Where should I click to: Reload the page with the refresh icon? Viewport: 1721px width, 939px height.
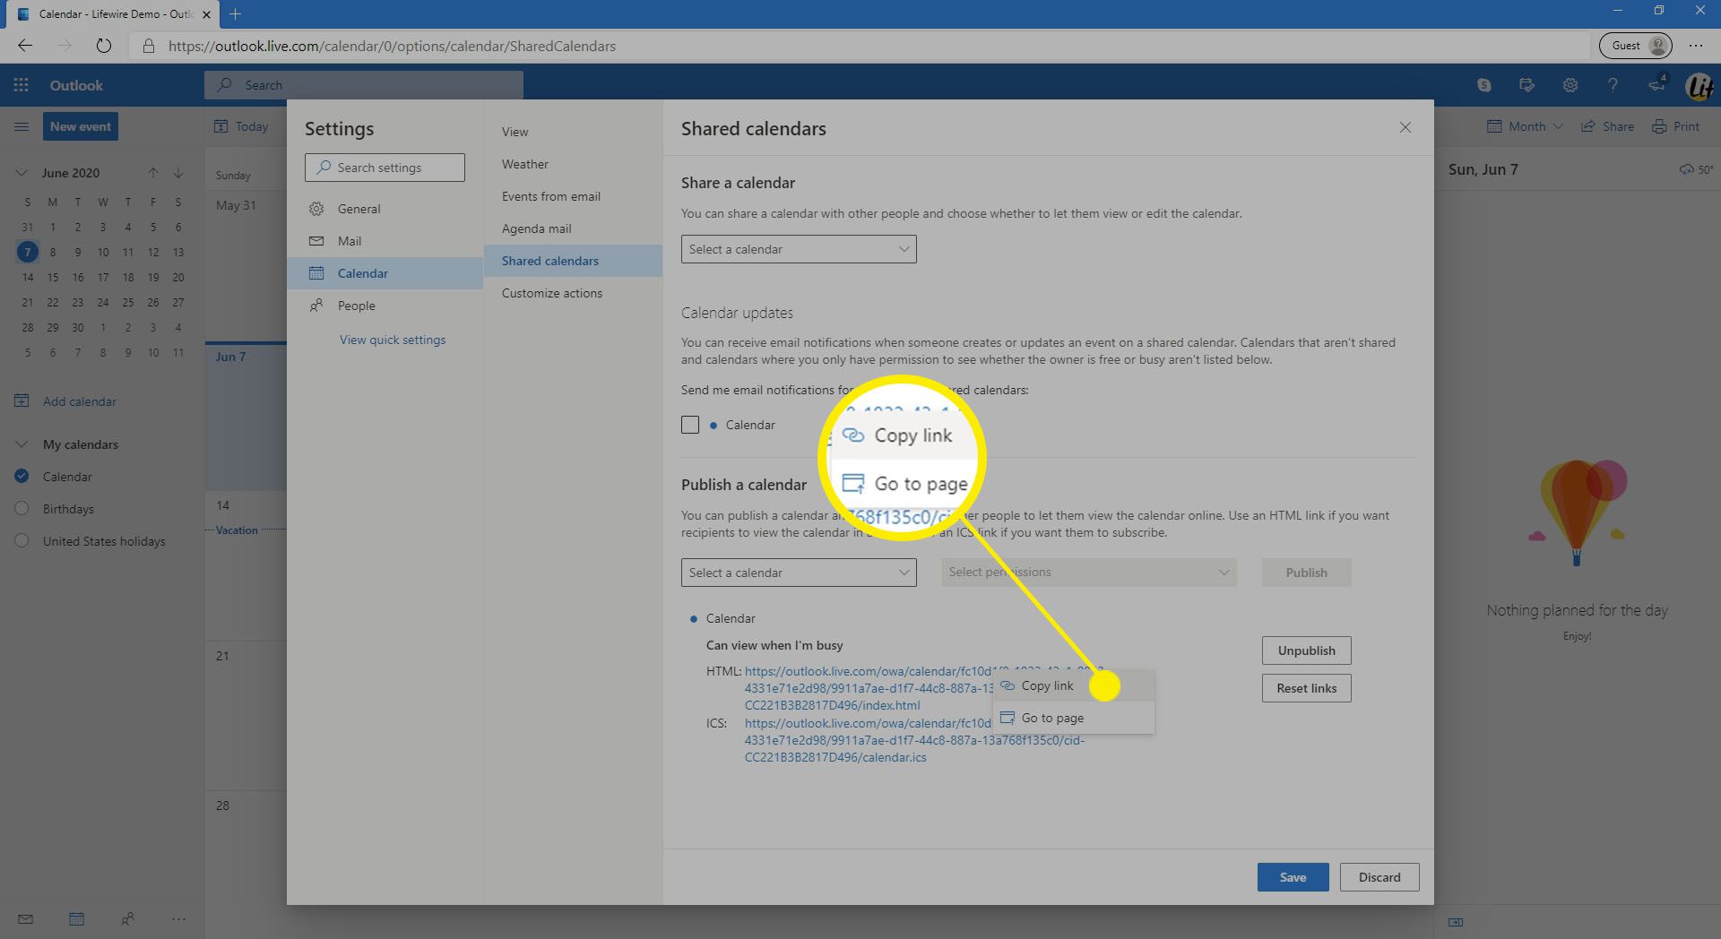click(x=104, y=46)
